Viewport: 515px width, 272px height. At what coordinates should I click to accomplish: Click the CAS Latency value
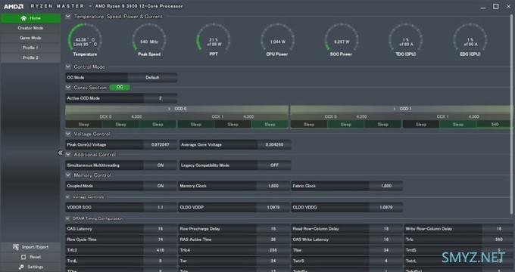pyautogui.click(x=161, y=229)
